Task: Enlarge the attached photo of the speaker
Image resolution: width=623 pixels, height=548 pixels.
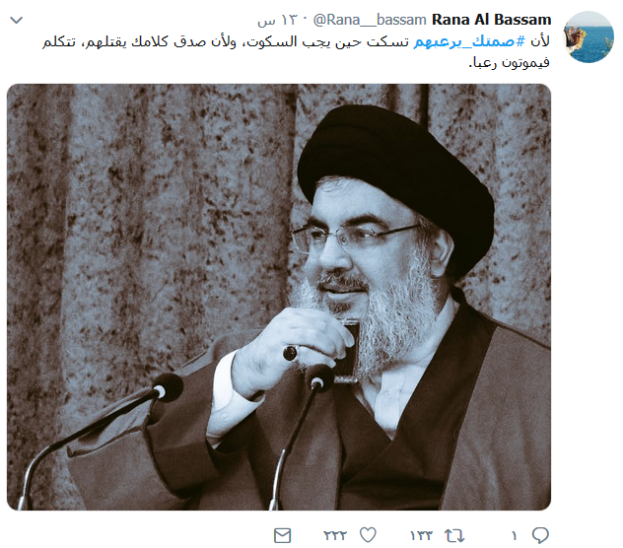Action: [x=279, y=297]
